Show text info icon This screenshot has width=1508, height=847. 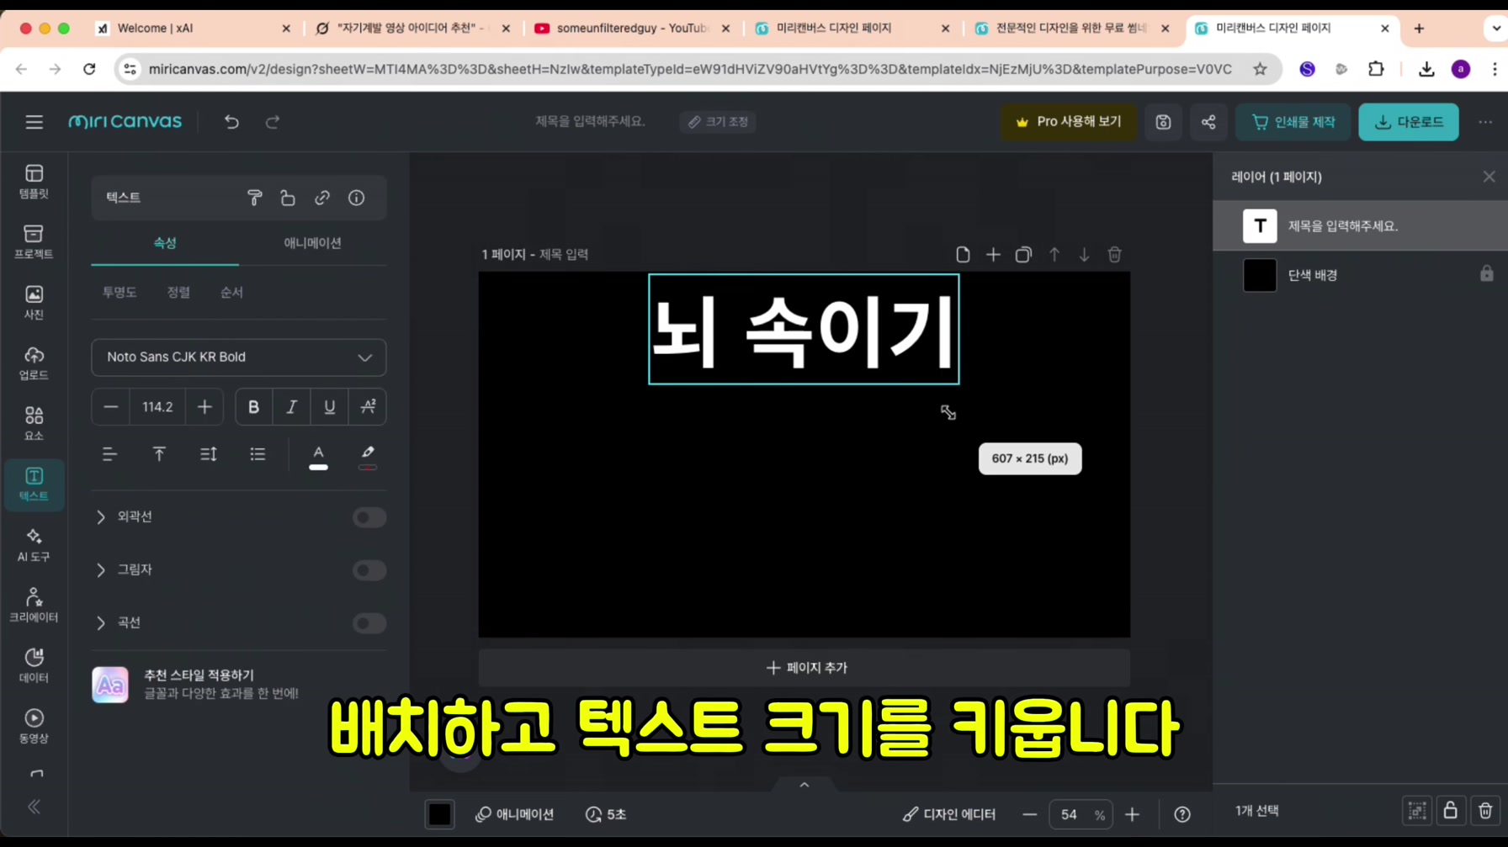[x=357, y=198]
